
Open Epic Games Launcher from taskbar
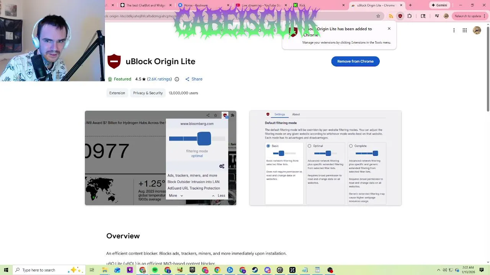coord(192,270)
